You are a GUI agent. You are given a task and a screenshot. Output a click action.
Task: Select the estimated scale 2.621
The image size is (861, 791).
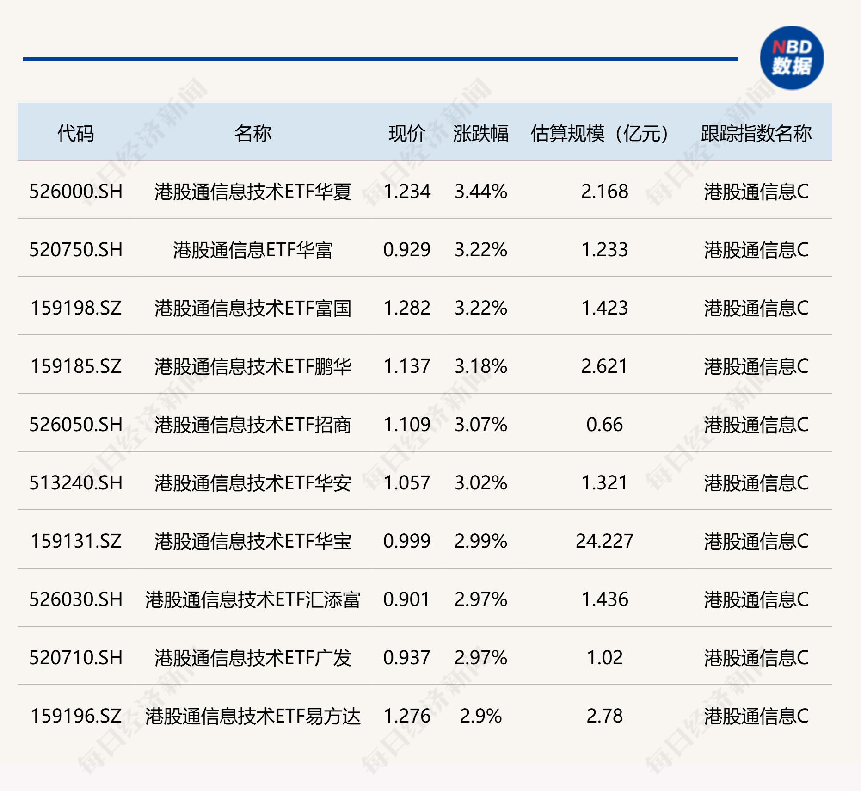tap(605, 366)
